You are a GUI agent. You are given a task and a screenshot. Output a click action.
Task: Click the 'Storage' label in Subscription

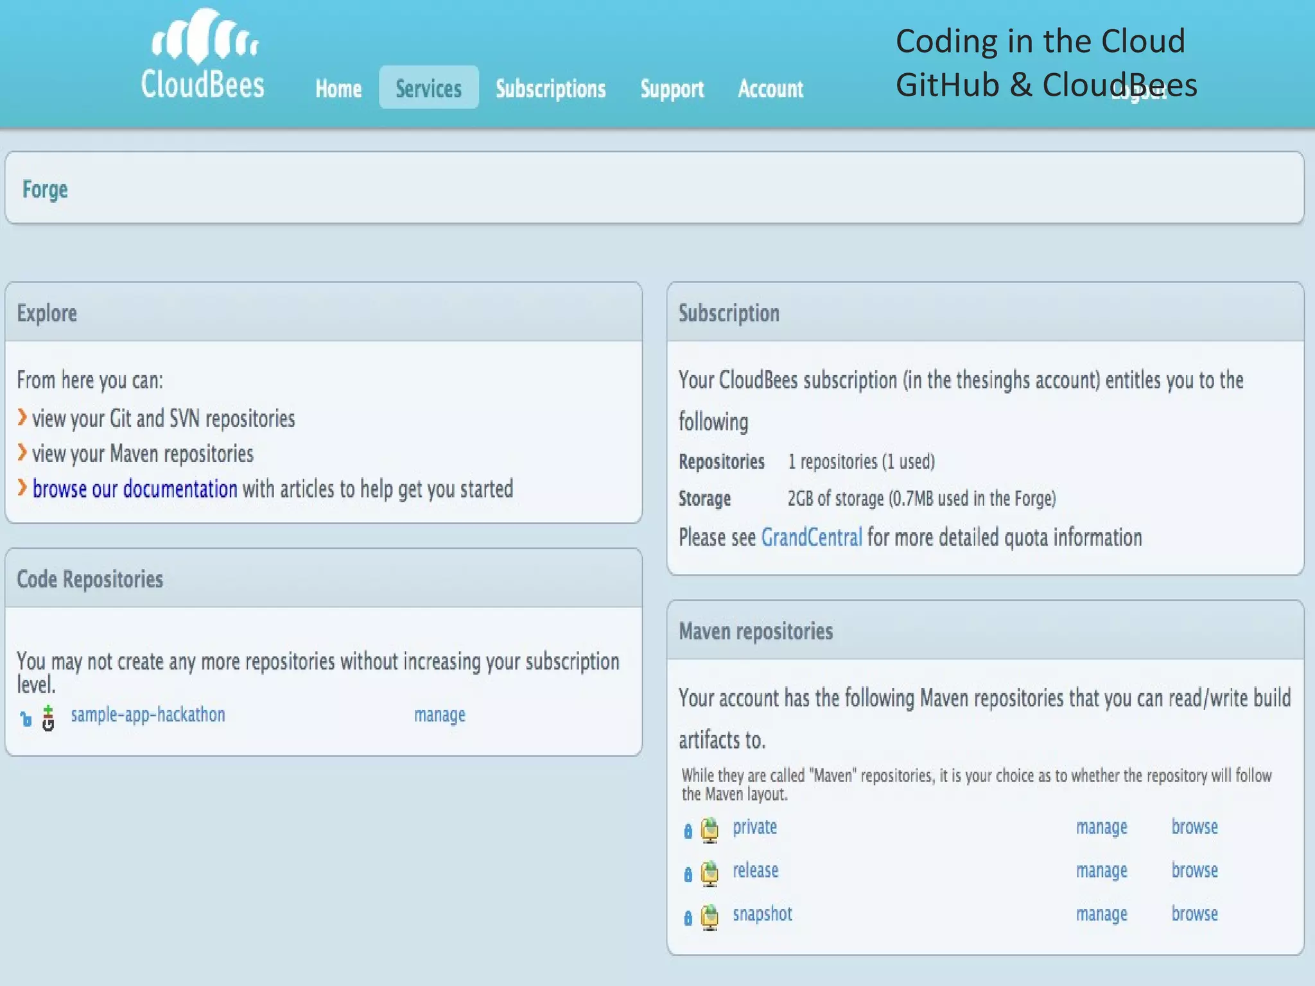tap(704, 499)
